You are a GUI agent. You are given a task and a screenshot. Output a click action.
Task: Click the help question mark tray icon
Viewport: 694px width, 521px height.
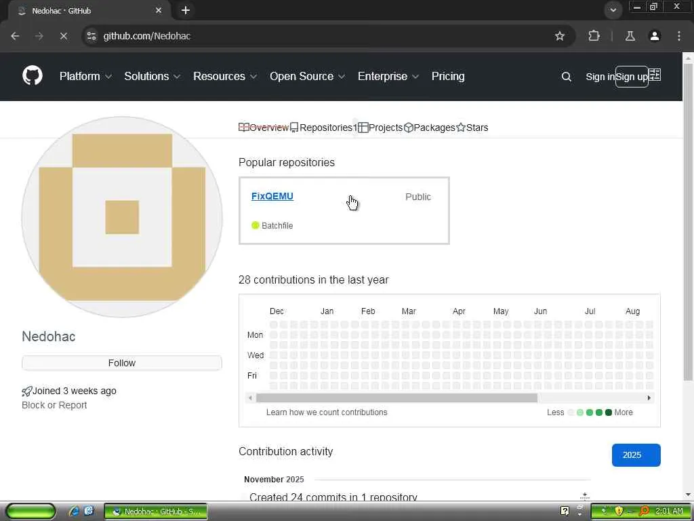coord(565,511)
